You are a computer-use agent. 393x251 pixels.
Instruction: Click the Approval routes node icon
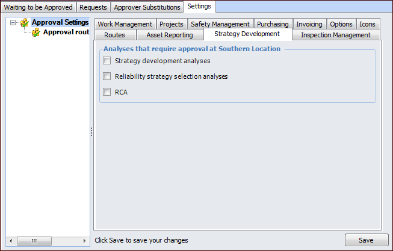tap(36, 33)
